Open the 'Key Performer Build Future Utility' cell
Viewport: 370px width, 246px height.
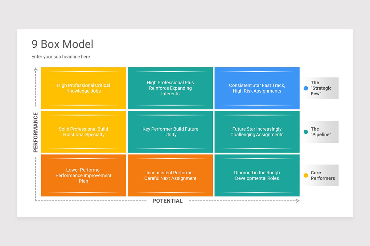(170, 132)
